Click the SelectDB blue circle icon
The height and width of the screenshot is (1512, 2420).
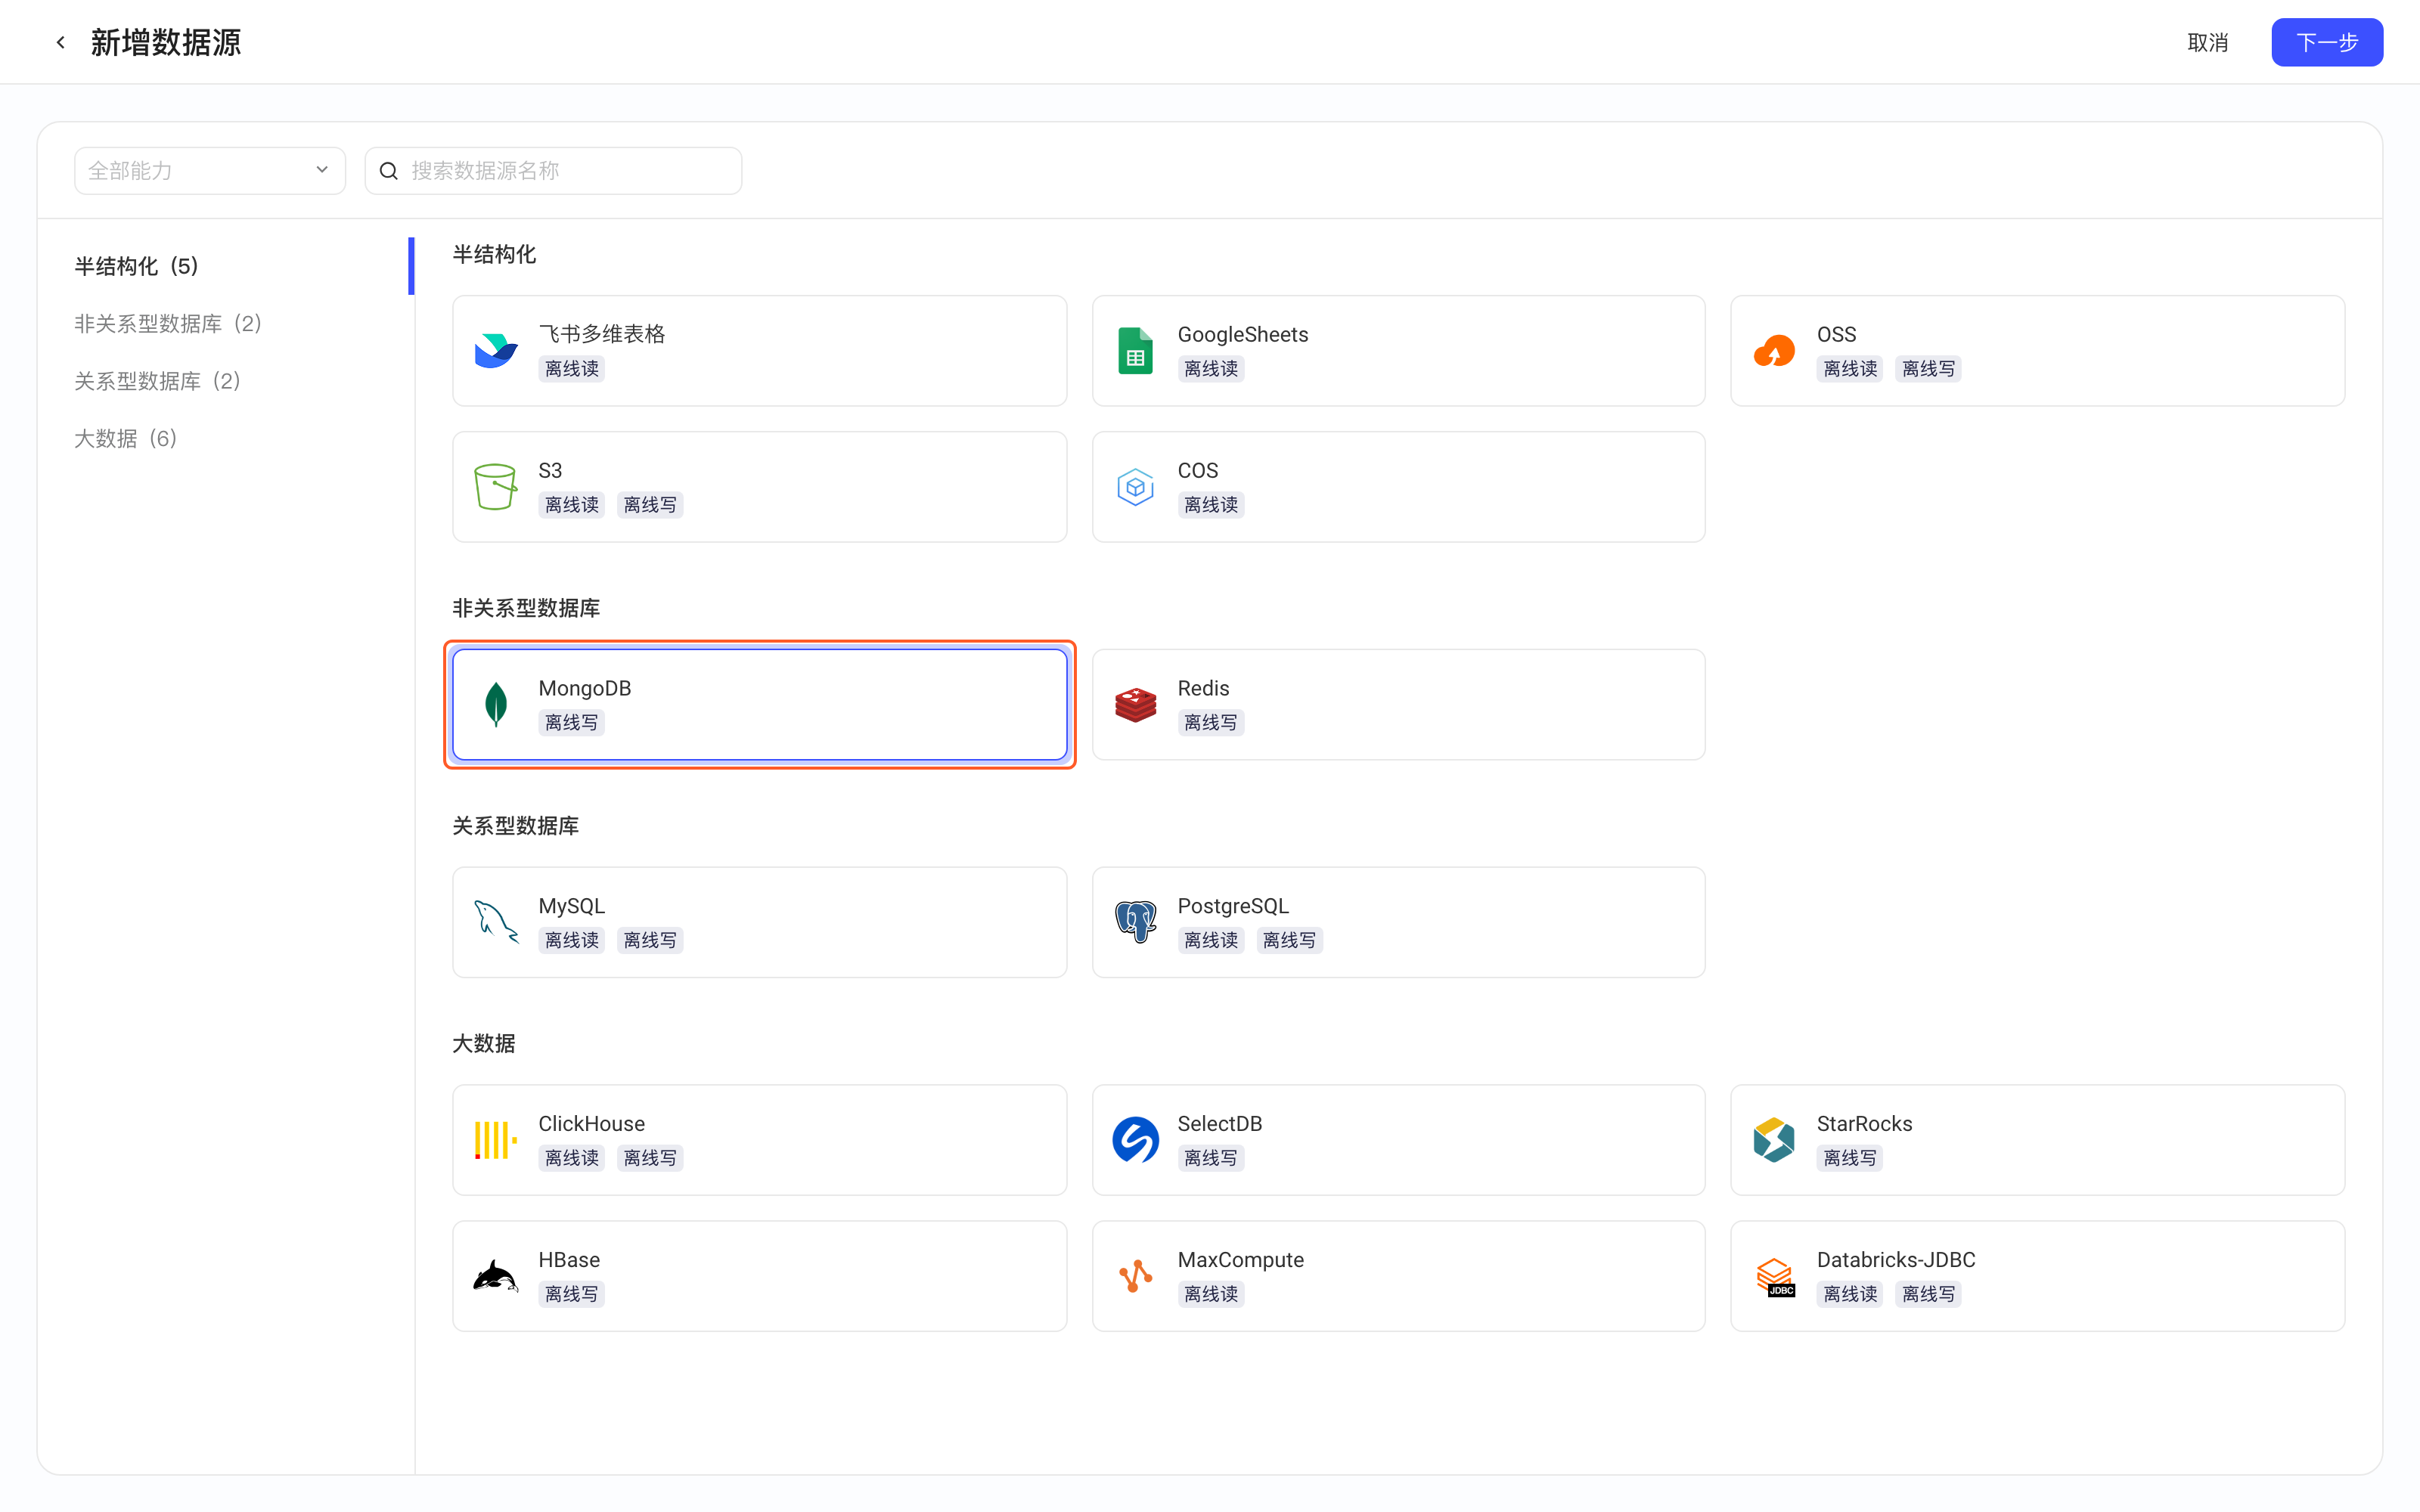click(x=1135, y=1140)
